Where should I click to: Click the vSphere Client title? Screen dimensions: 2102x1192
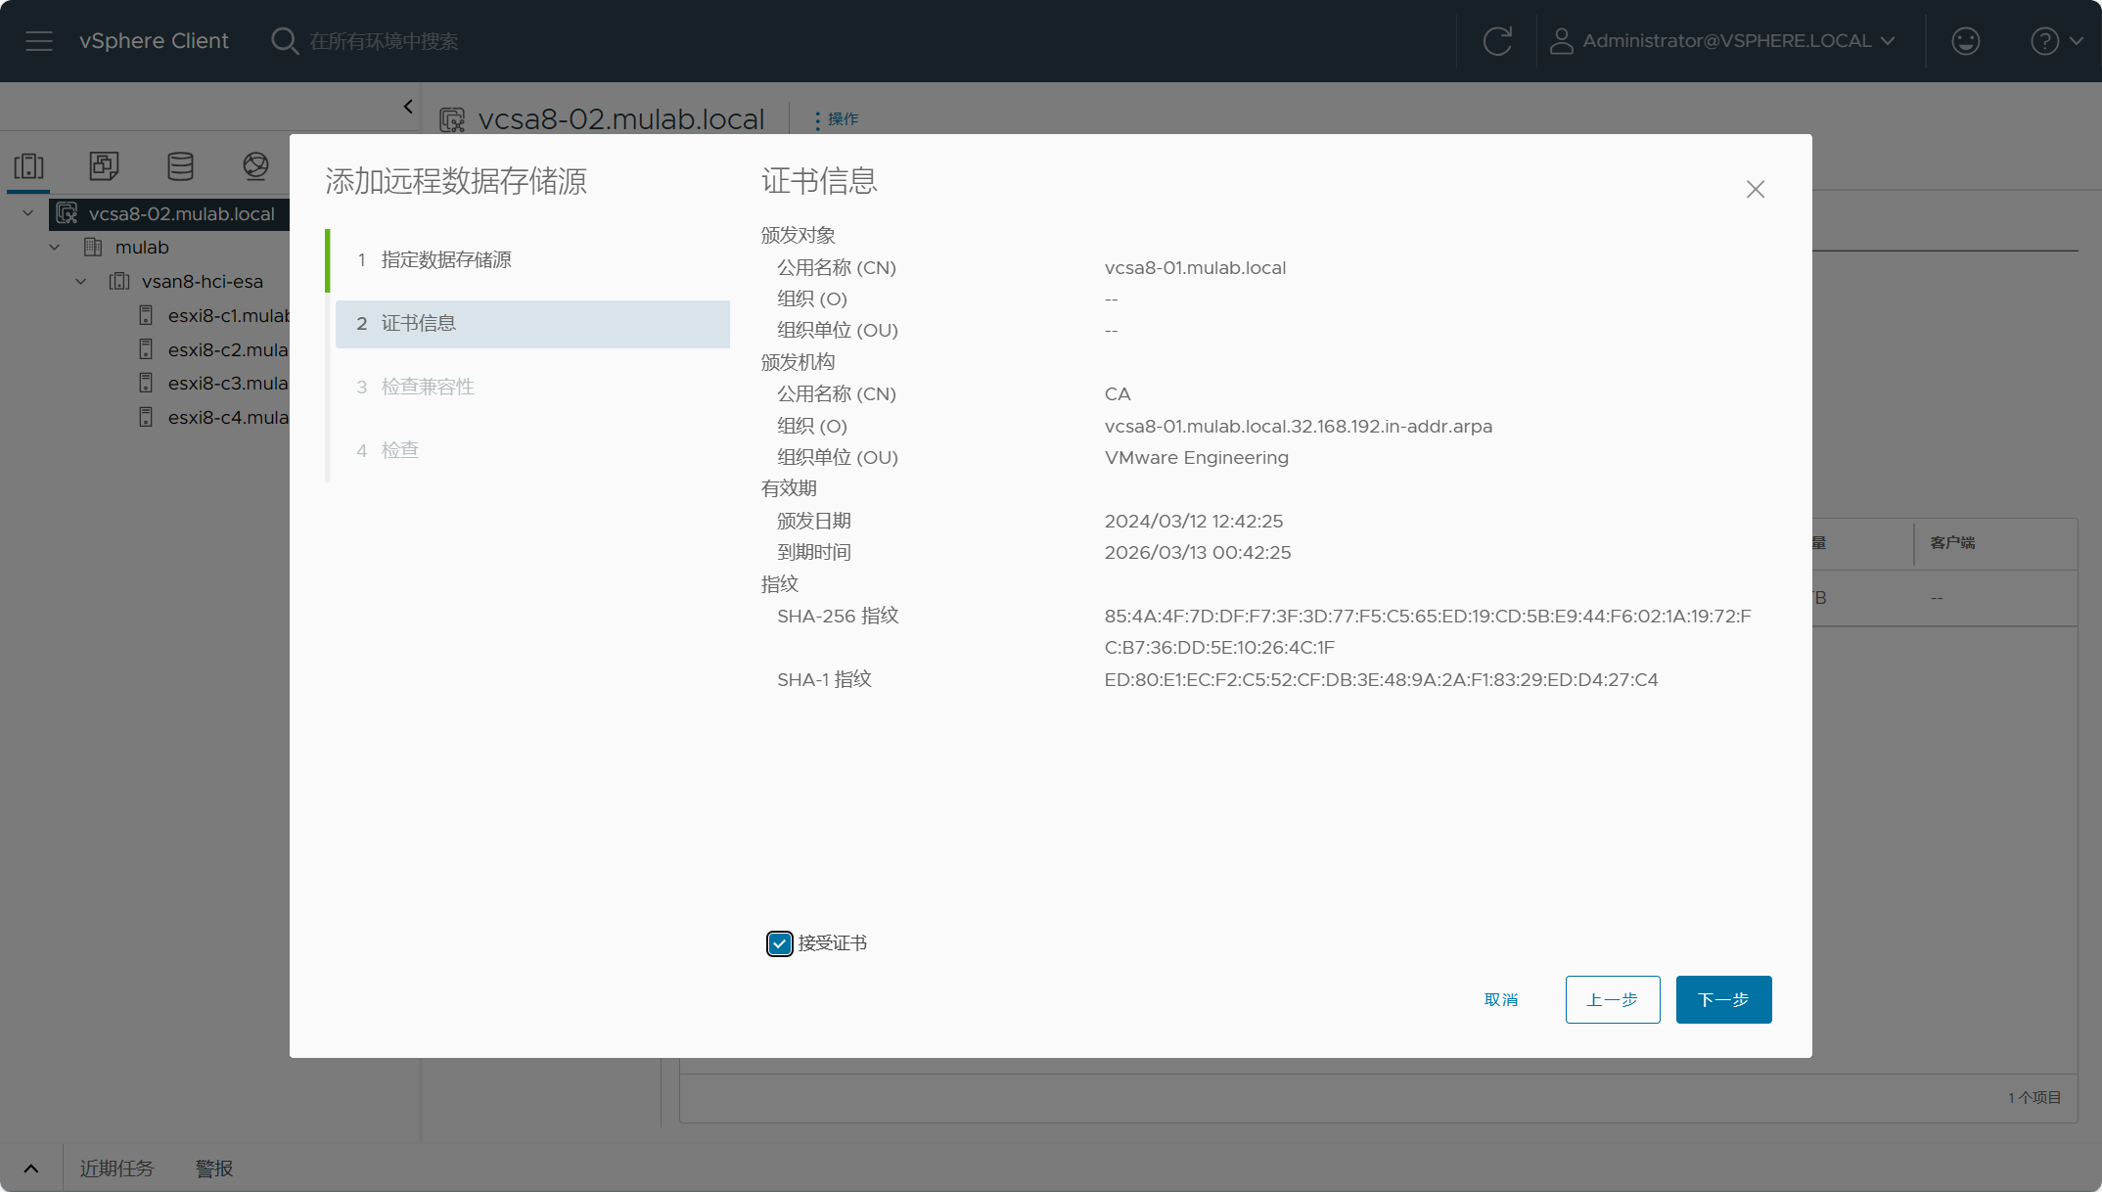click(154, 41)
